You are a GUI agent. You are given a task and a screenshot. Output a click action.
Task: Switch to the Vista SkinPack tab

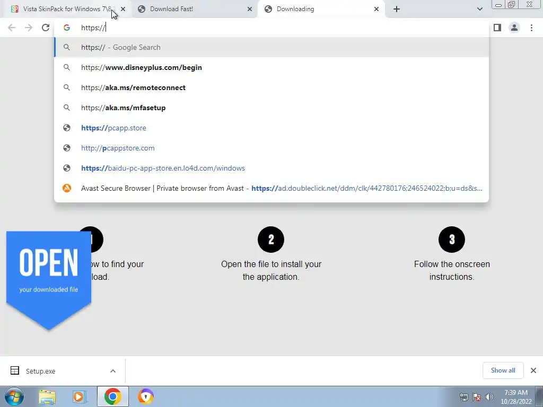[68, 9]
